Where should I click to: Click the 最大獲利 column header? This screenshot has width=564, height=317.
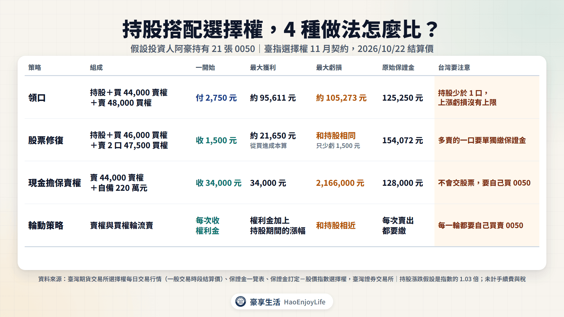coord(263,68)
